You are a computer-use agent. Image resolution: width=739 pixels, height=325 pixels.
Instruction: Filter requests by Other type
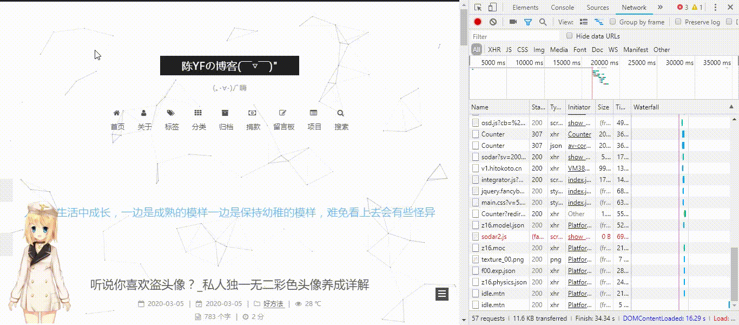click(662, 49)
